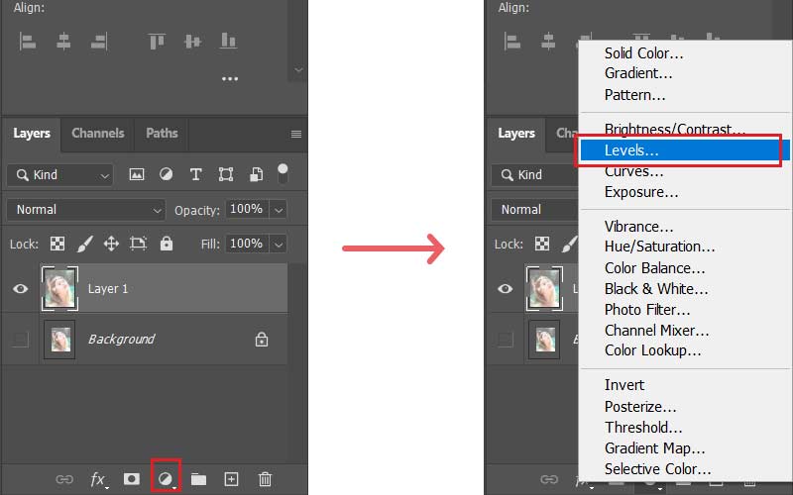793x495 pixels.
Task: Open the Layers panel hamburger menu
Action: 296,134
